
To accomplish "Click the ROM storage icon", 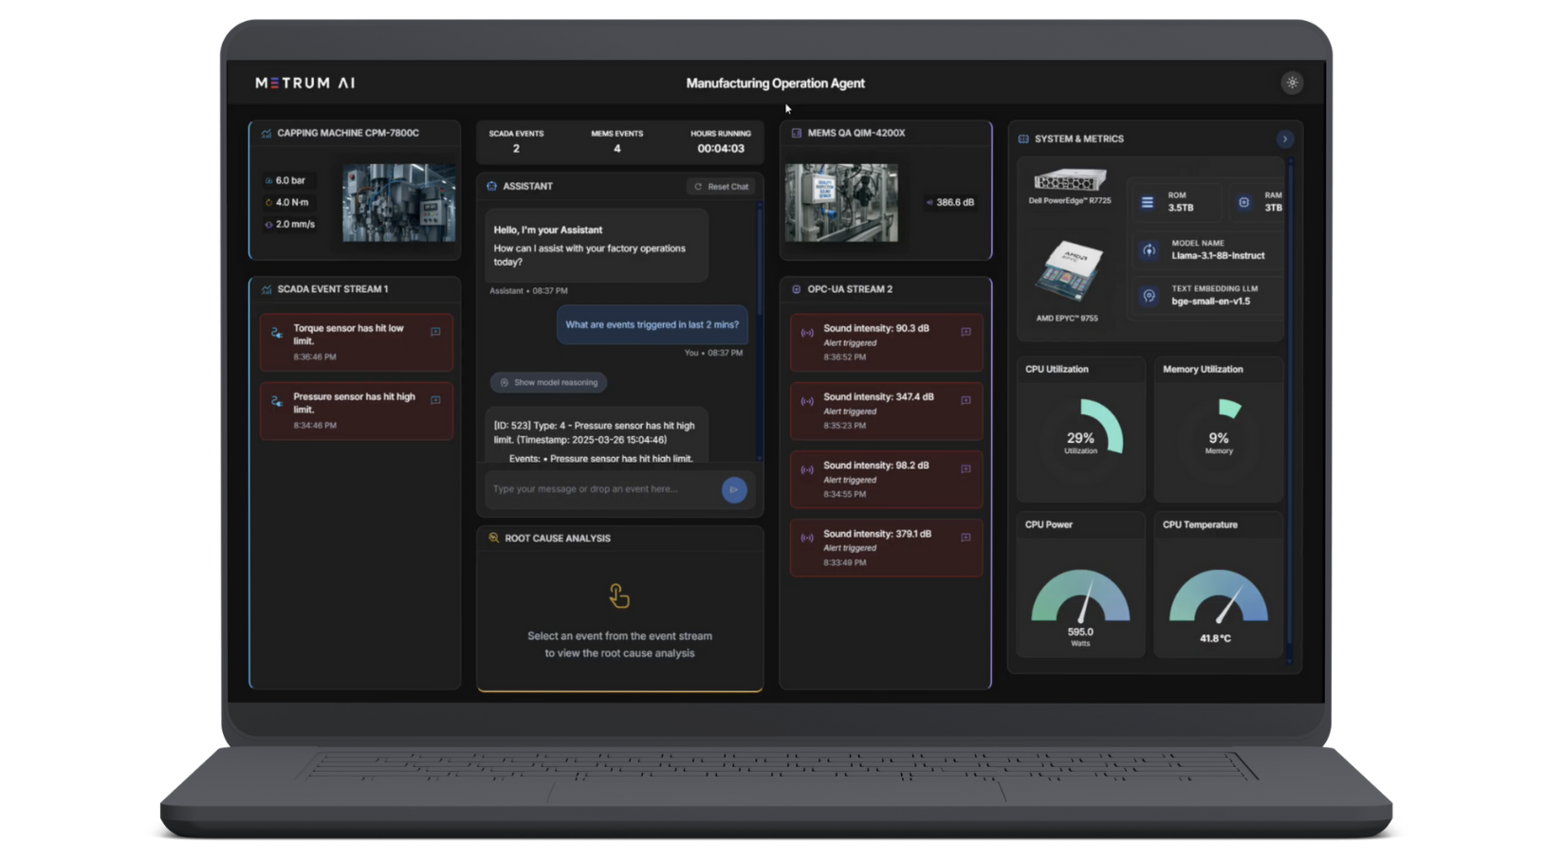I will click(1148, 202).
